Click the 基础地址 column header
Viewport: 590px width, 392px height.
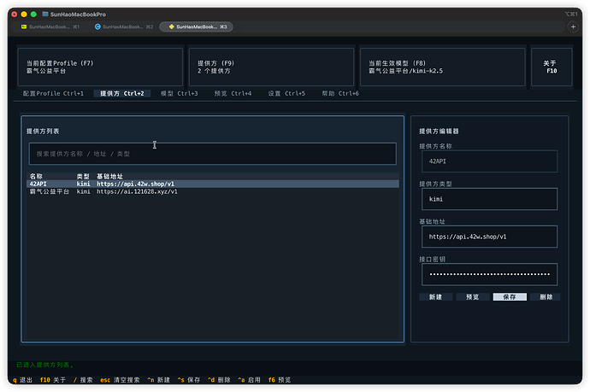109,176
